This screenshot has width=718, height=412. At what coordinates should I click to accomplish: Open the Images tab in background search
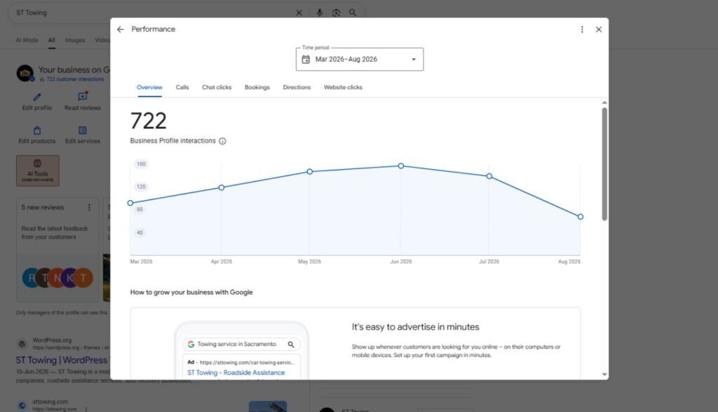pyautogui.click(x=74, y=40)
